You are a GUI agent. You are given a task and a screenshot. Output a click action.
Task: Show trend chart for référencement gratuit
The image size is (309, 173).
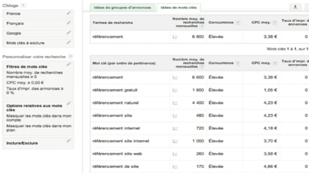175,90
